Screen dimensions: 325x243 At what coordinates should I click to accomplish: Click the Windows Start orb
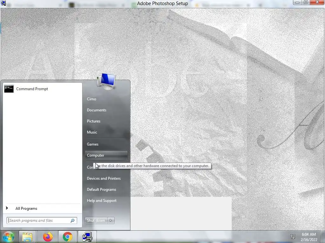coord(9,237)
